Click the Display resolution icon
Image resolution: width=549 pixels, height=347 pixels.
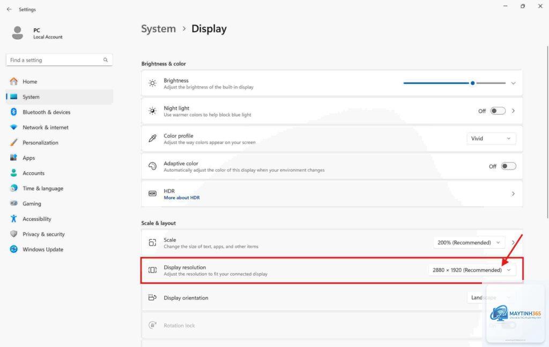(x=152, y=270)
